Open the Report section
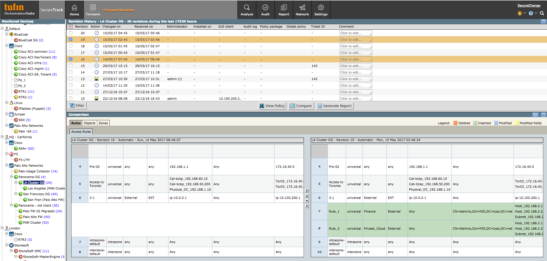This screenshot has height=261, width=547. click(x=284, y=10)
